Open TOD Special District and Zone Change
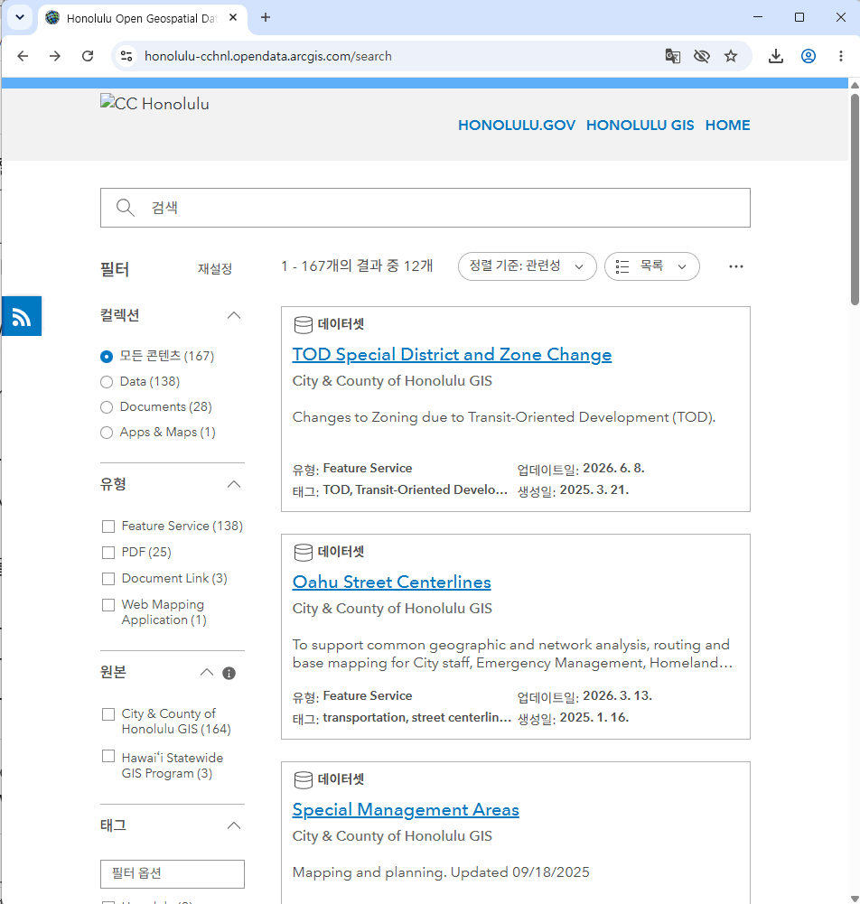The width and height of the screenshot is (860, 904). 452,354
